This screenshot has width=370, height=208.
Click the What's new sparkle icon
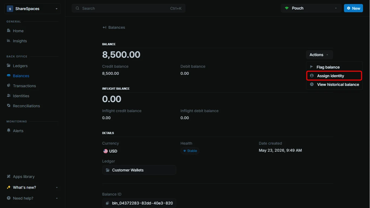(x=9, y=187)
